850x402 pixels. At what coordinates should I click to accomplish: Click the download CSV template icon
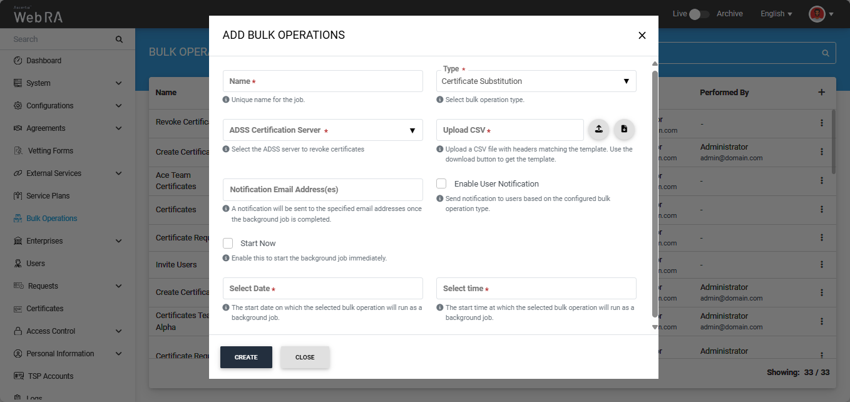coord(624,130)
